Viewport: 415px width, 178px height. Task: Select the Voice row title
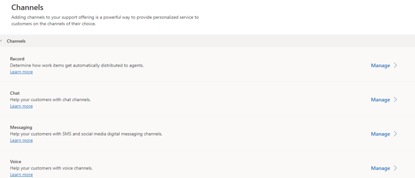coord(16,162)
